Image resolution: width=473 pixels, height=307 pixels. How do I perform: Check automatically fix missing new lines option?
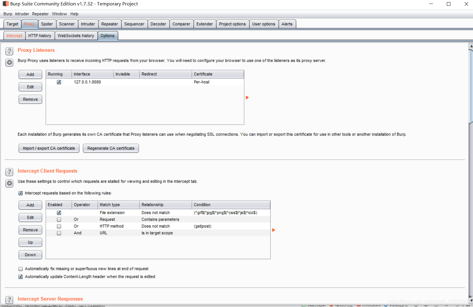[x=21, y=269]
